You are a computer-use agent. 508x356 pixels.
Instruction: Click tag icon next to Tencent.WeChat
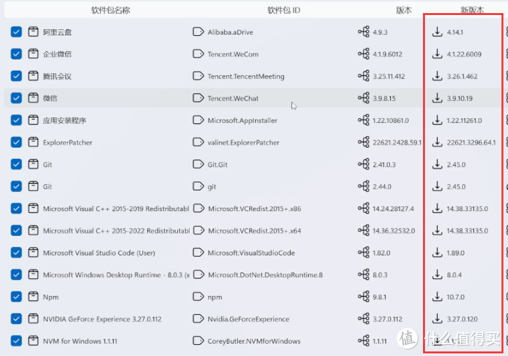(x=198, y=98)
